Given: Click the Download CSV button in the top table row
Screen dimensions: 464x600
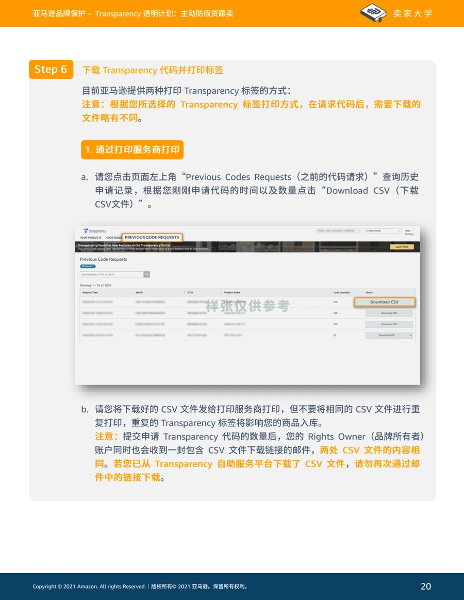Looking at the screenshot, I should tap(385, 302).
